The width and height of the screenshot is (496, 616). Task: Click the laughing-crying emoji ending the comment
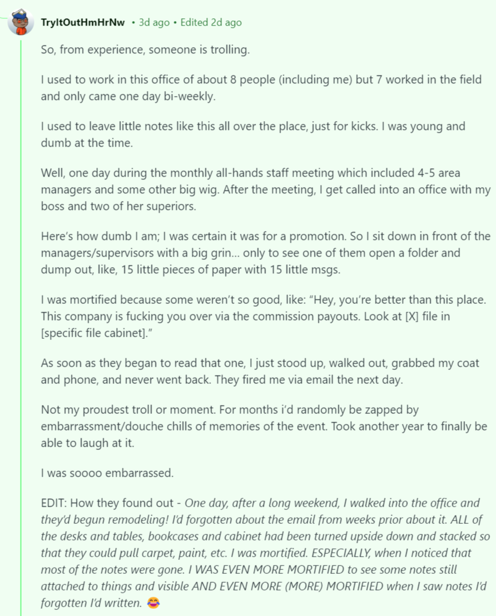pos(153,603)
